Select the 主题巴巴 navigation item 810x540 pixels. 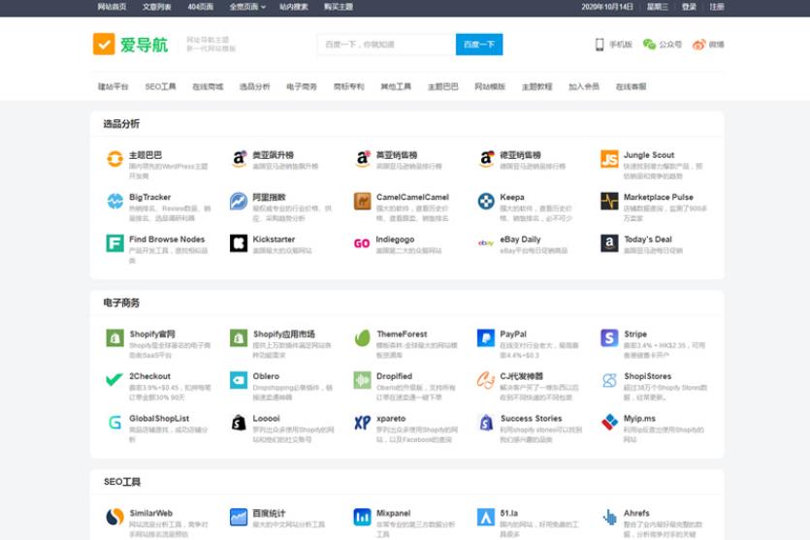point(442,86)
